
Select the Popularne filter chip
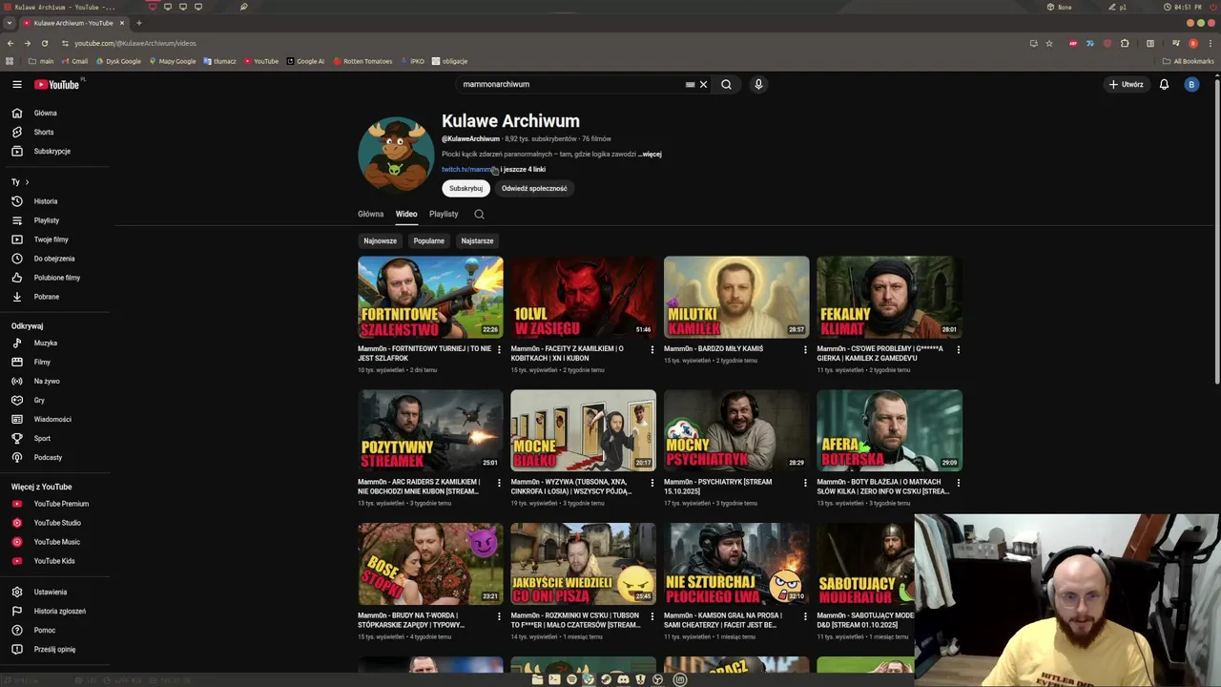coord(428,240)
